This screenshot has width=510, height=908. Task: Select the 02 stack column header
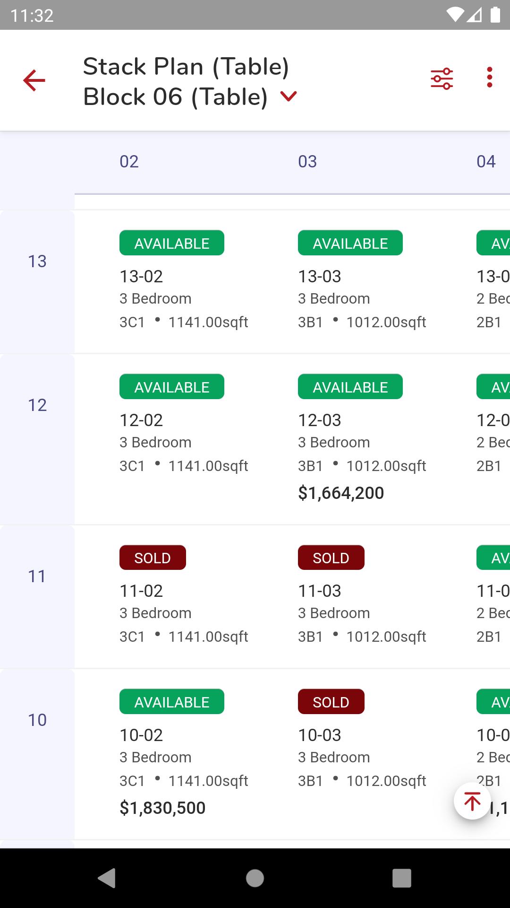[129, 162]
